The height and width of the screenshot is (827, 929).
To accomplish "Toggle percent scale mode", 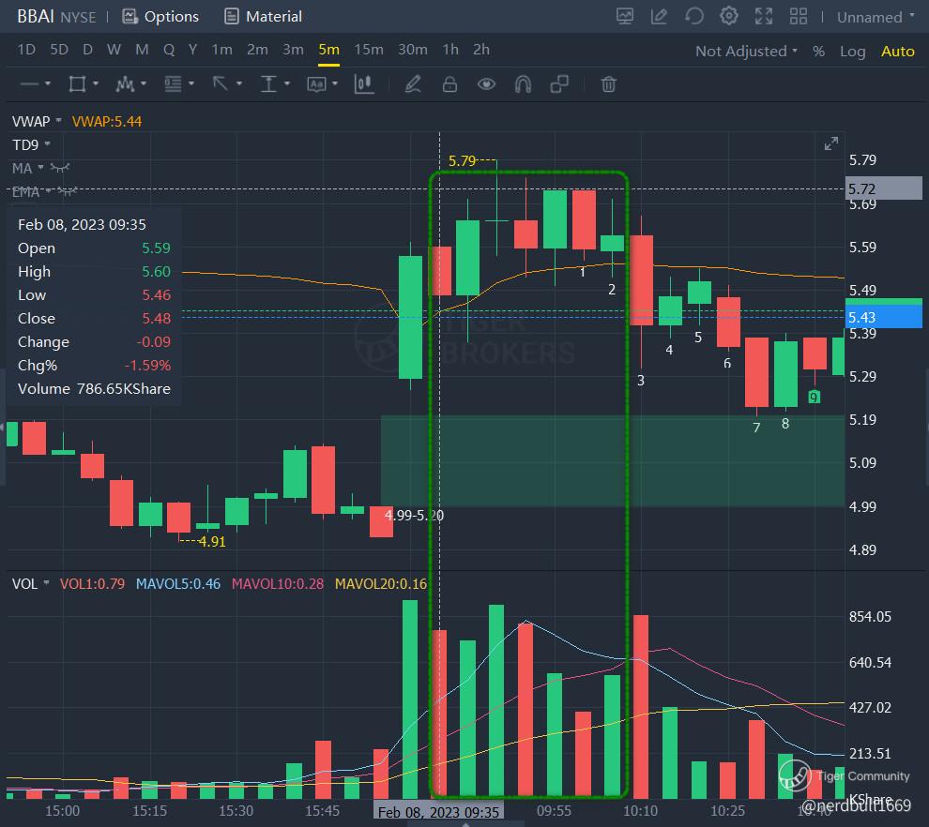I will 818,52.
